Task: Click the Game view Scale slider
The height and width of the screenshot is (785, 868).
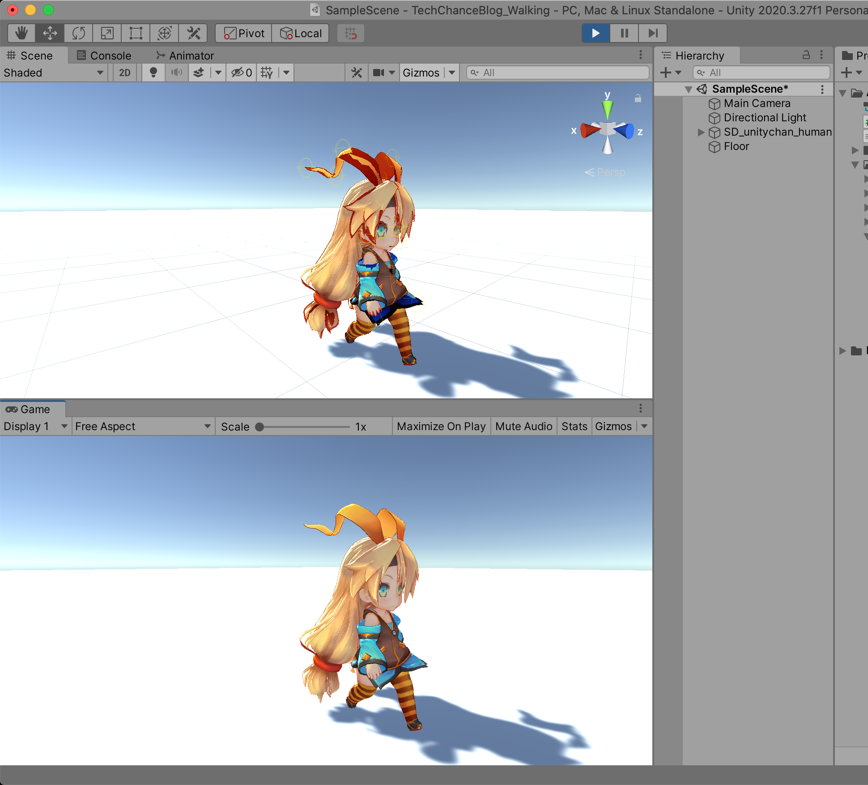Action: click(x=304, y=427)
